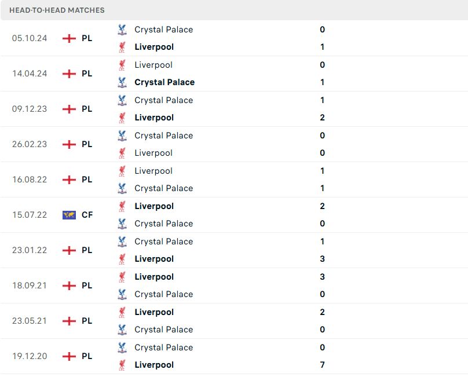Click England flag next to 23.05.21 match

pyautogui.click(x=69, y=321)
